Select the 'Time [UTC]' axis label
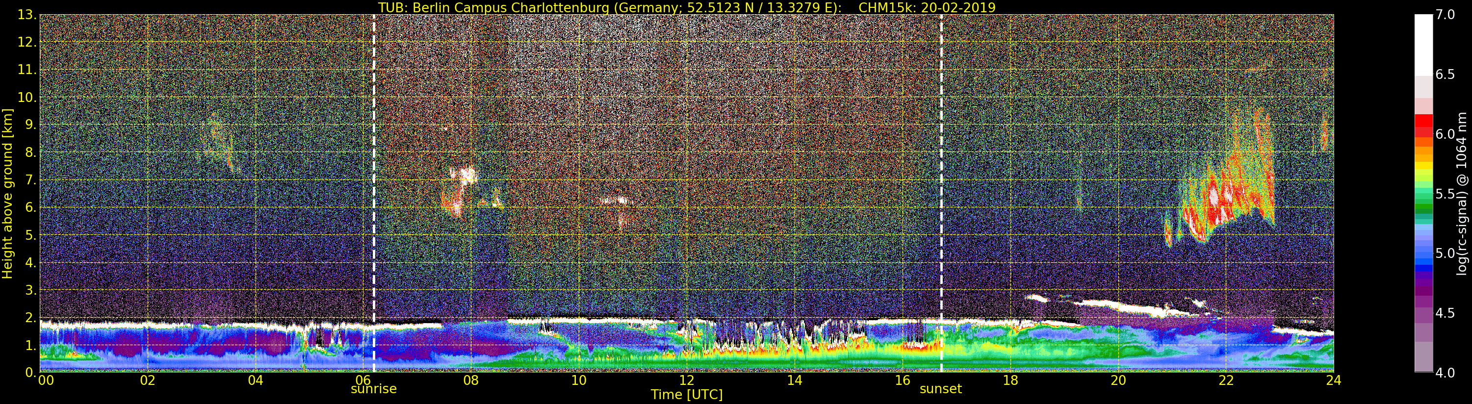Viewport: 1472px width, 404px height. 687,395
